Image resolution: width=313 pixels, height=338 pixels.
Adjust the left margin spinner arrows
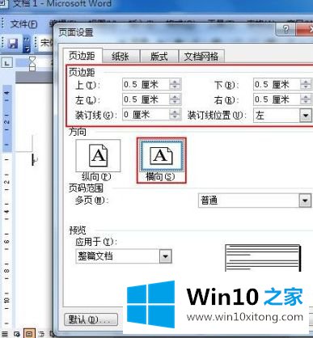coord(175,99)
